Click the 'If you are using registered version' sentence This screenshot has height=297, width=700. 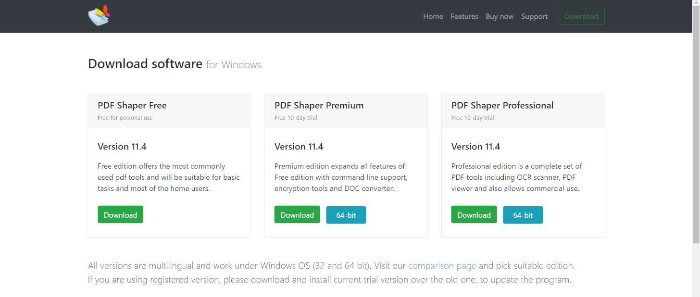[330, 280]
